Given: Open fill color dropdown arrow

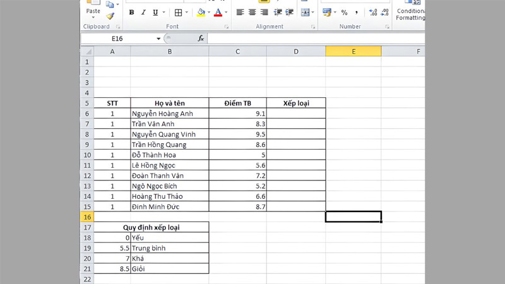Looking at the screenshot, I should (x=209, y=13).
